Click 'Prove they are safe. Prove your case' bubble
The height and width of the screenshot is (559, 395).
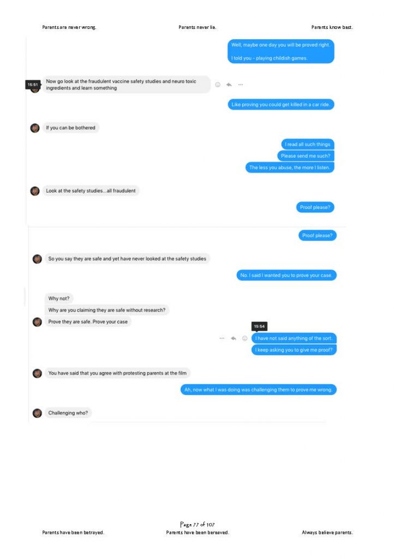(88, 322)
